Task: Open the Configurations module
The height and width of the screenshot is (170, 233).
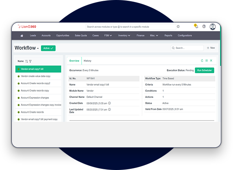Action: [x=185, y=36]
